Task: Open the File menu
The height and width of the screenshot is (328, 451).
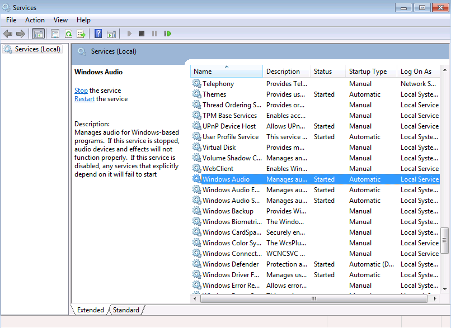Action: [x=11, y=20]
